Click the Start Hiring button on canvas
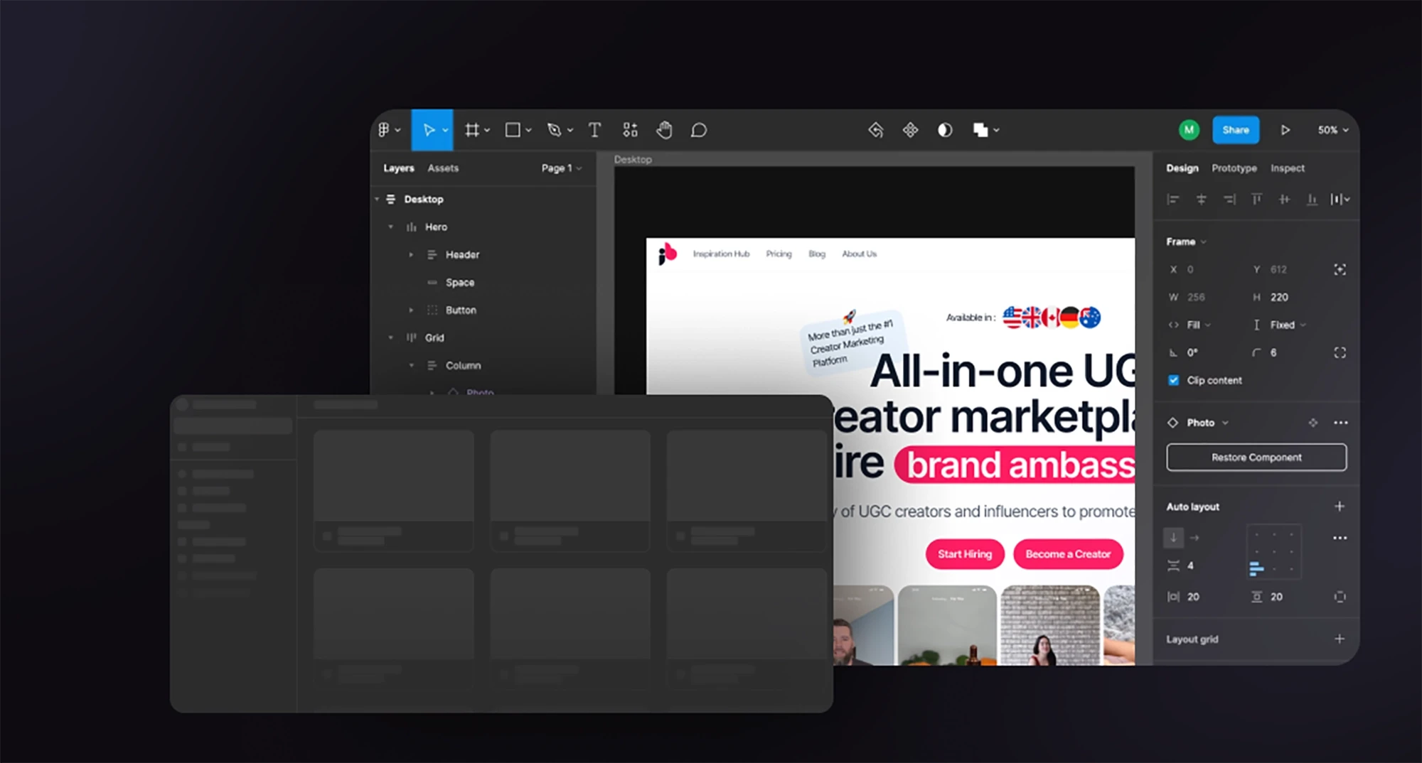This screenshot has height=763, width=1422. (965, 554)
